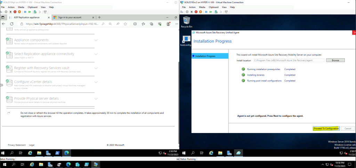Screen dimensions: 356x168
Task: Click Edge icon in Apl VM taskbar
Action: point(66,153)
